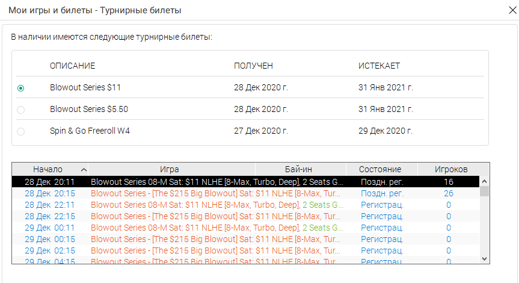Click the tournament list scrollbar thumb
The width and height of the screenshot is (519, 283).
(x=484, y=191)
